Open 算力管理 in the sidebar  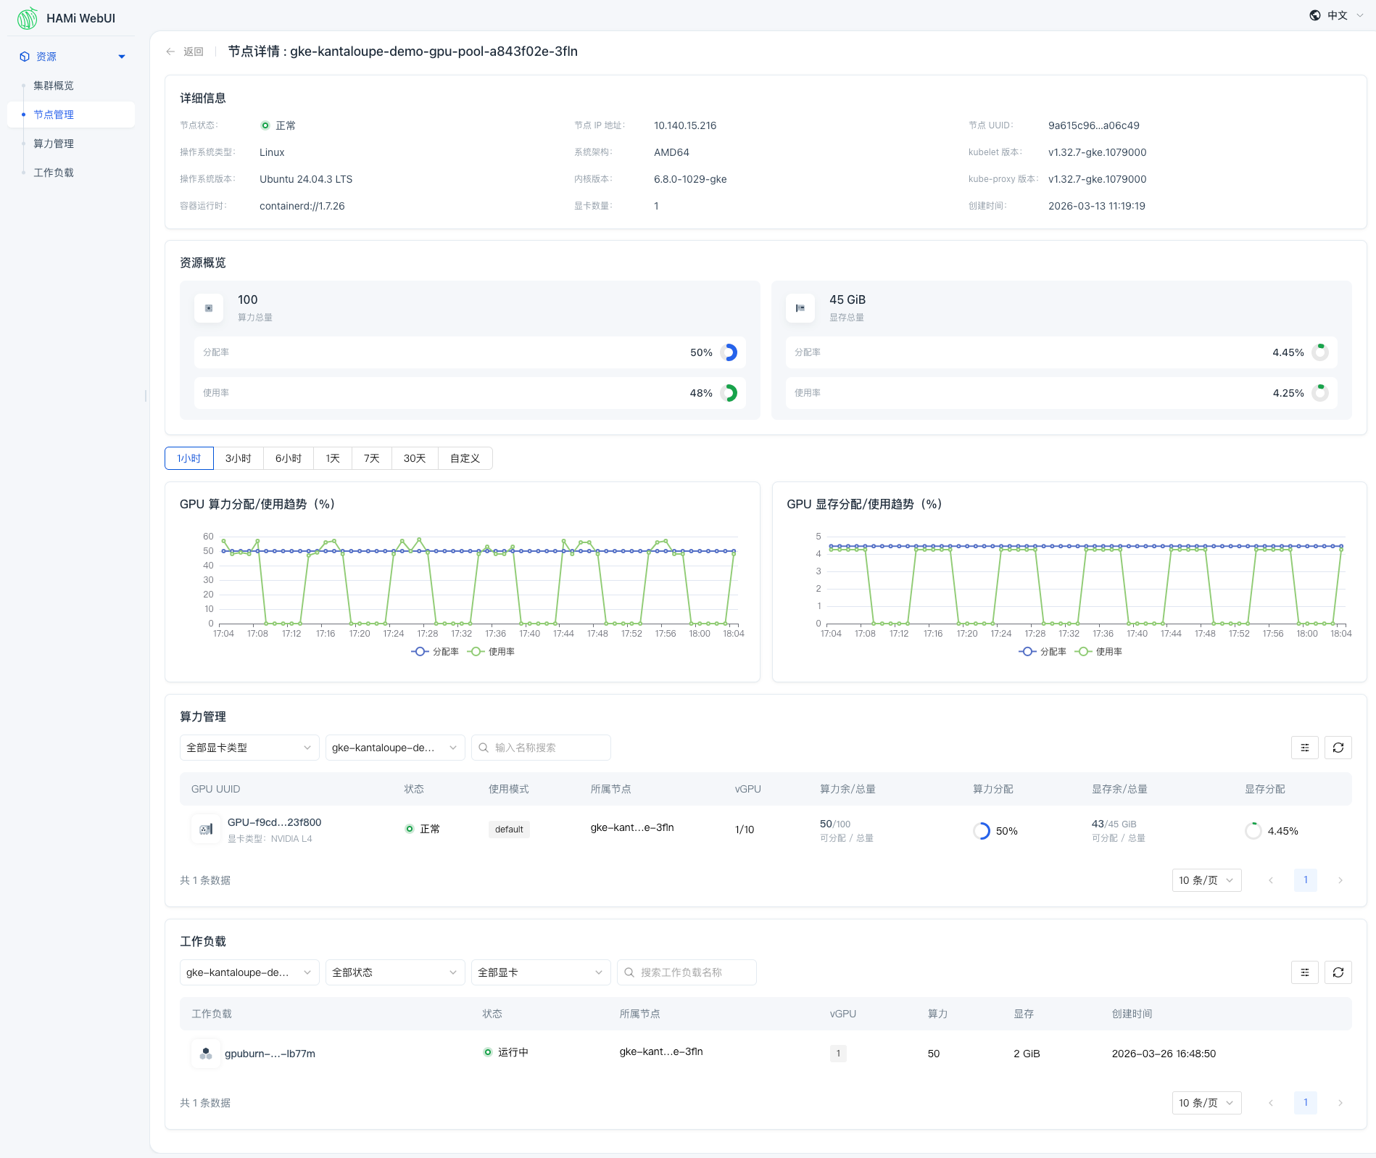coord(54,144)
